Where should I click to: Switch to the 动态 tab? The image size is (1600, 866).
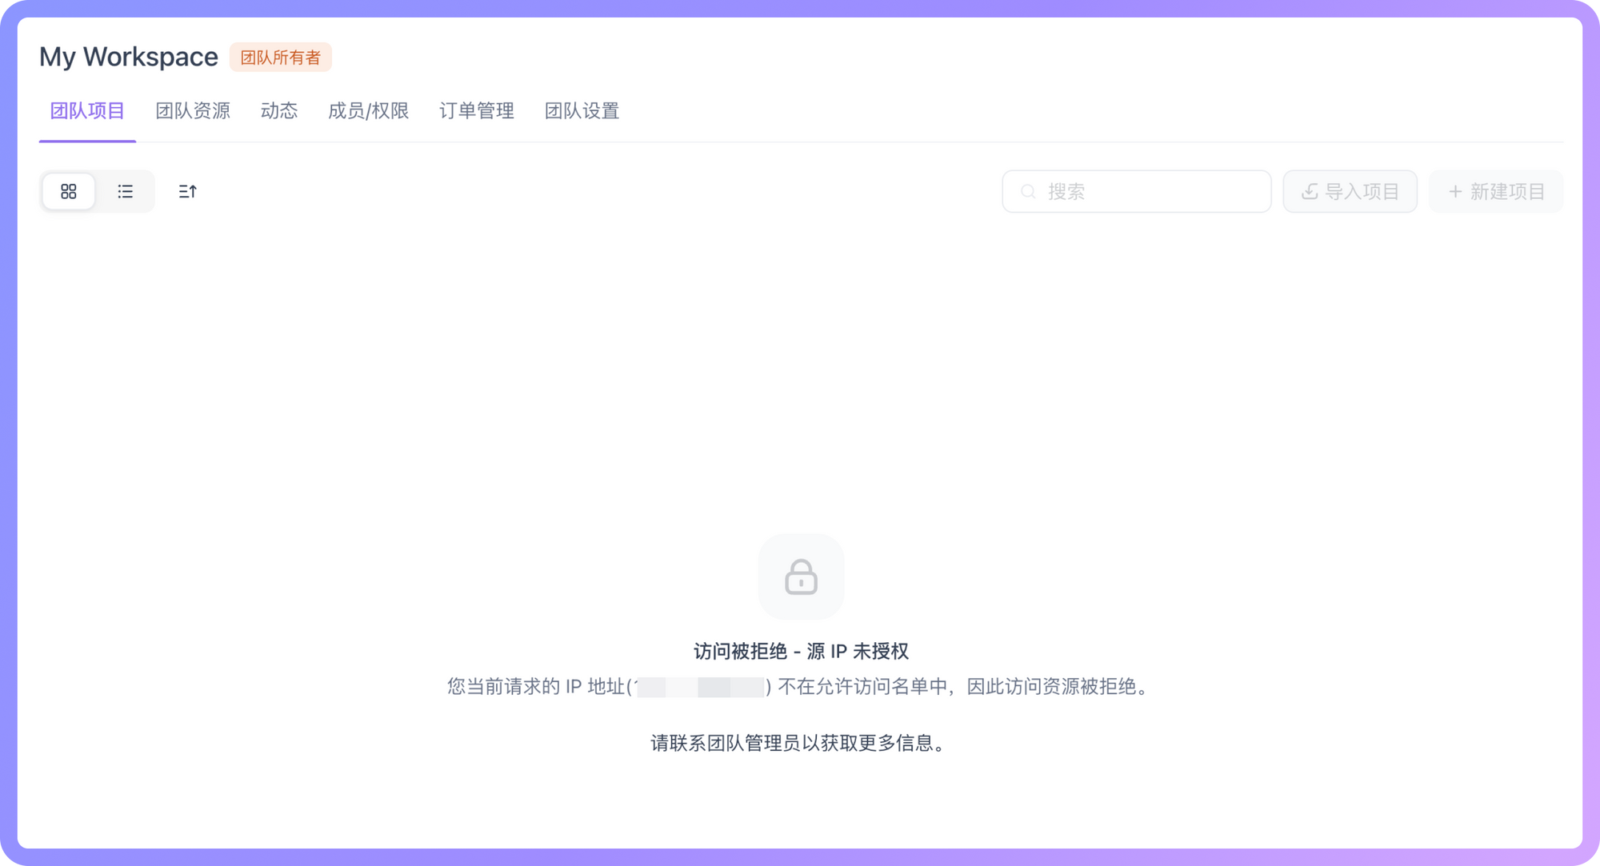point(279,111)
